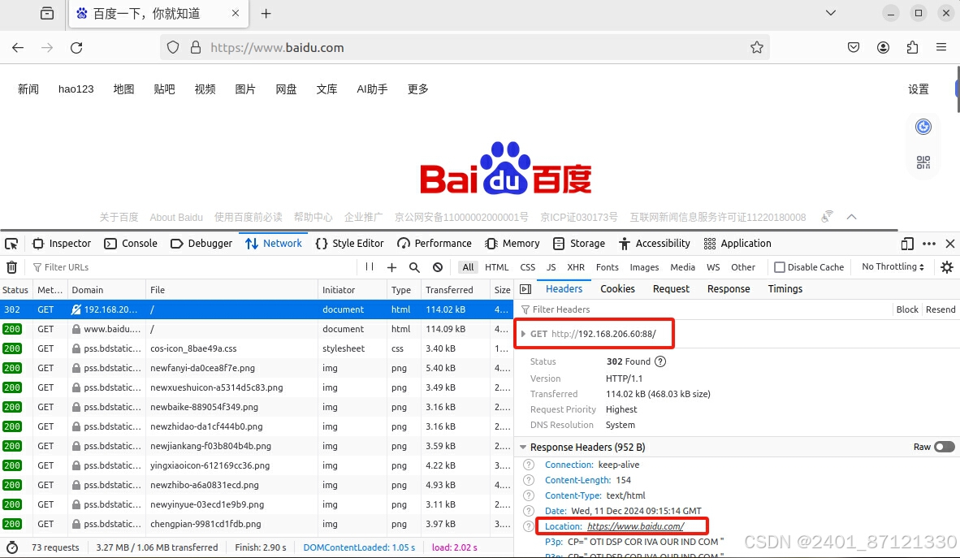Click help icon for Date header
The image size is (960, 558).
click(529, 511)
